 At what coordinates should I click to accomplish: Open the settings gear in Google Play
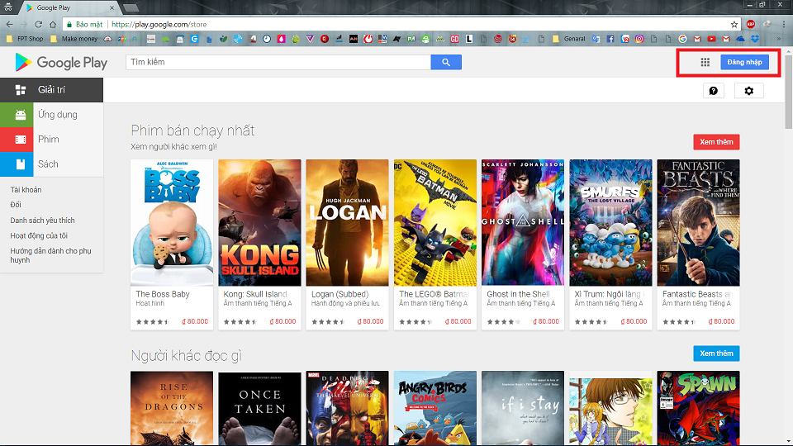[x=748, y=91]
